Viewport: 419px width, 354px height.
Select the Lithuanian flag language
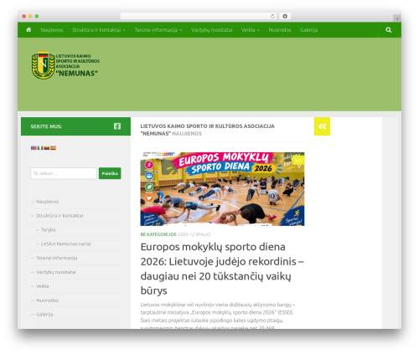(x=47, y=148)
